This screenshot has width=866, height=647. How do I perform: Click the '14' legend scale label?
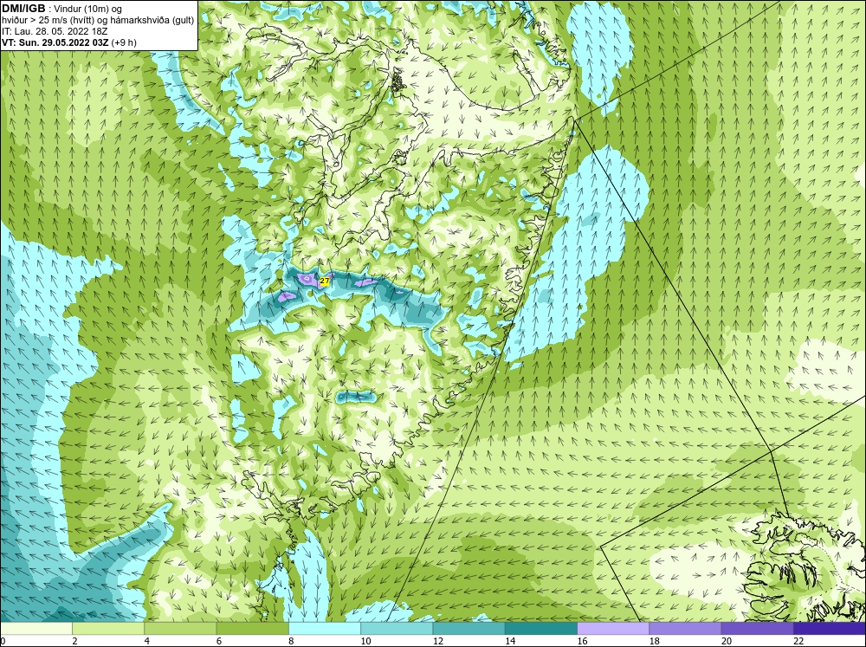[x=510, y=641]
